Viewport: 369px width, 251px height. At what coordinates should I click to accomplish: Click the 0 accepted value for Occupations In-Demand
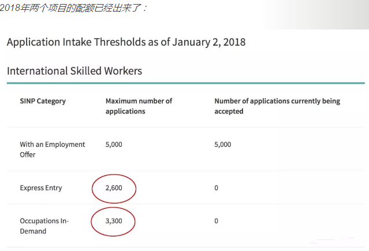[217, 221]
